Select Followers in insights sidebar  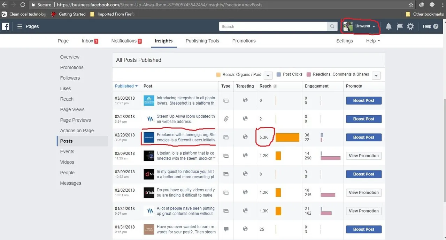(70, 78)
